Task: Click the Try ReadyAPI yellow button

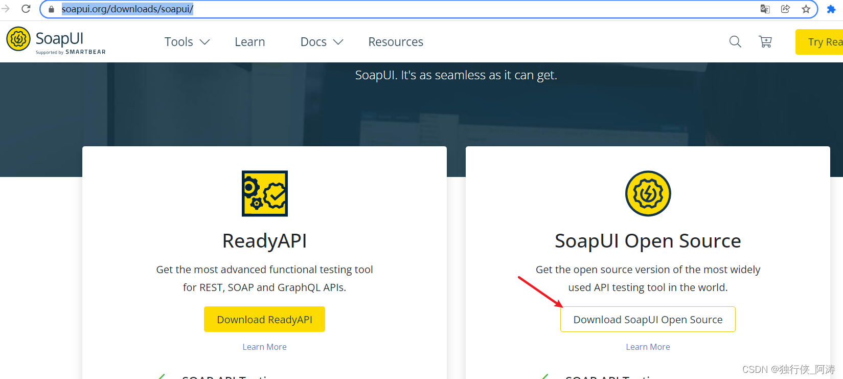Action: (819, 42)
